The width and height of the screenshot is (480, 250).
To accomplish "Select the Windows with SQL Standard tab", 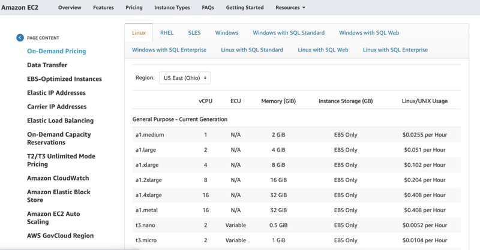I will 289,33.
